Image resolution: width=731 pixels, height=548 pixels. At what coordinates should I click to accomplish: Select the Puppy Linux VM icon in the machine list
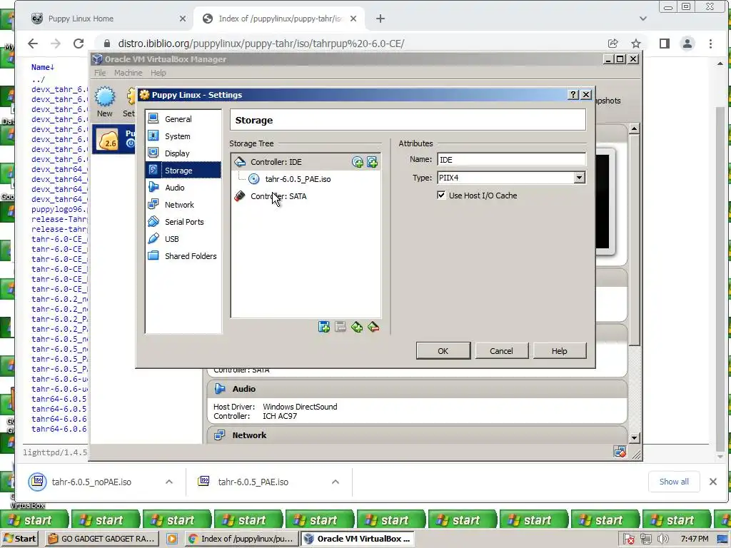(x=108, y=139)
